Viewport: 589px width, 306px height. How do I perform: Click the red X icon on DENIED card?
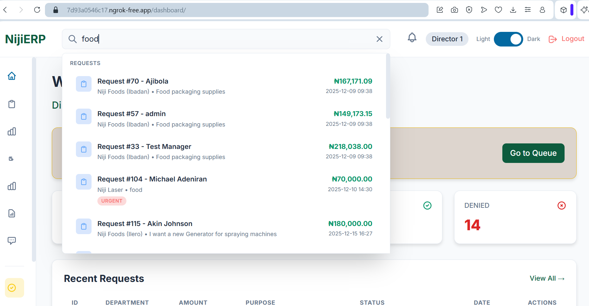tap(562, 206)
